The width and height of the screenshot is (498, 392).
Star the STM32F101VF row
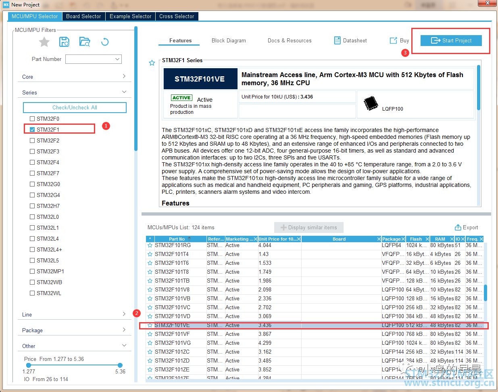pyautogui.click(x=150, y=334)
